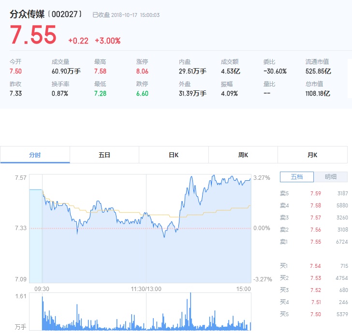Click the 1.61 volume axis label

(21, 296)
